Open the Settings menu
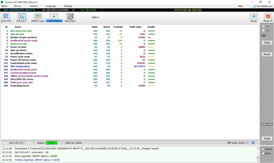This screenshot has height=163, width=274. tap(68, 6)
